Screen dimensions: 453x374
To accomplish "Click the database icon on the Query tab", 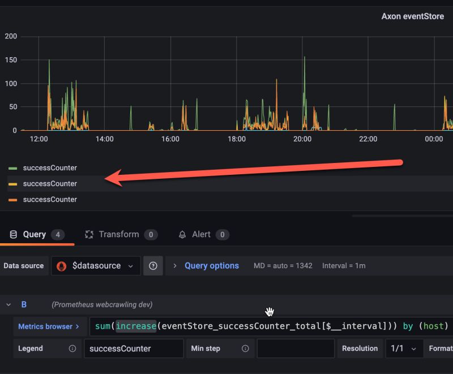I will point(14,234).
